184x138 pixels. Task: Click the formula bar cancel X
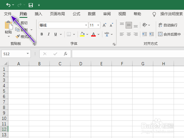tap(45, 54)
